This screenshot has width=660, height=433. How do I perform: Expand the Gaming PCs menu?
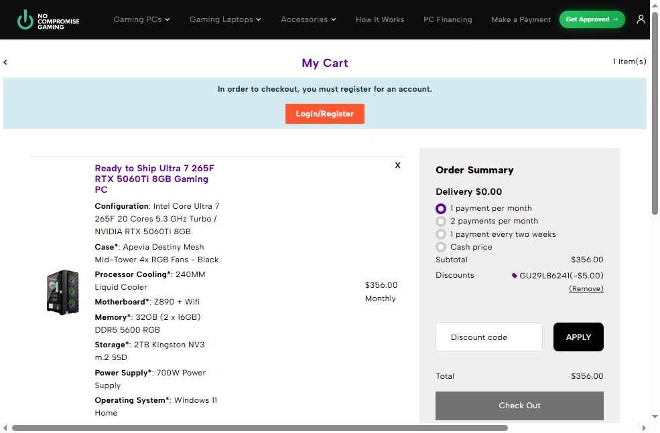[x=141, y=19]
